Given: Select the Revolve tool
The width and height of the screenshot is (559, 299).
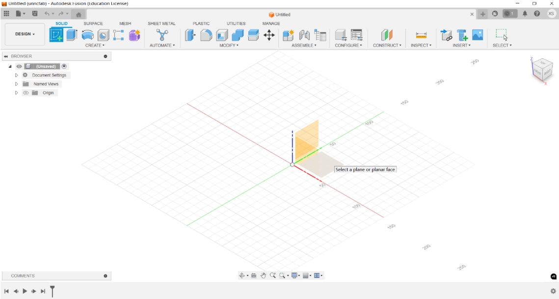Looking at the screenshot, I should (x=87, y=35).
